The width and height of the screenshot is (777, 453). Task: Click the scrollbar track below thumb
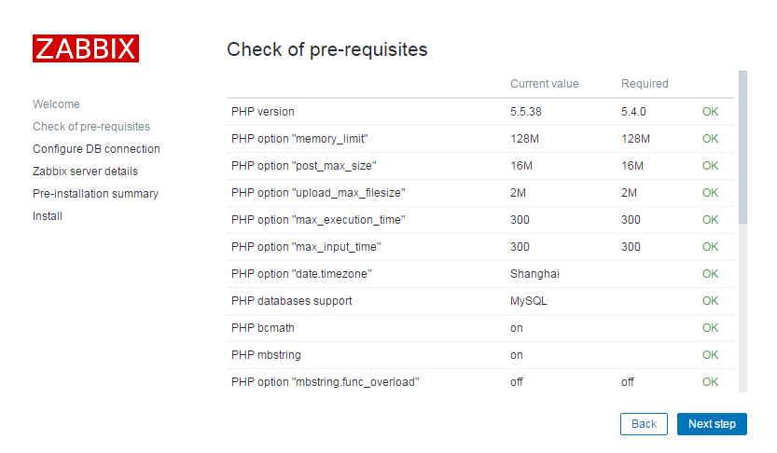[x=742, y=308]
